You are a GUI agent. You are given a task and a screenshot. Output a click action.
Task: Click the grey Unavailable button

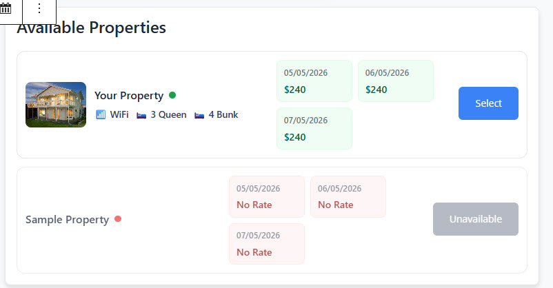[x=475, y=219]
